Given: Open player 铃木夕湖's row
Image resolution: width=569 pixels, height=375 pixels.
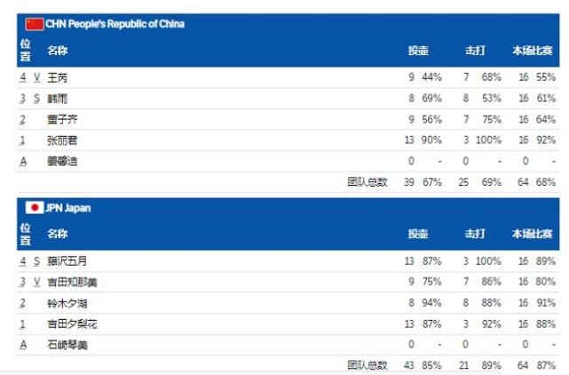Looking at the screenshot, I should click(x=288, y=303).
